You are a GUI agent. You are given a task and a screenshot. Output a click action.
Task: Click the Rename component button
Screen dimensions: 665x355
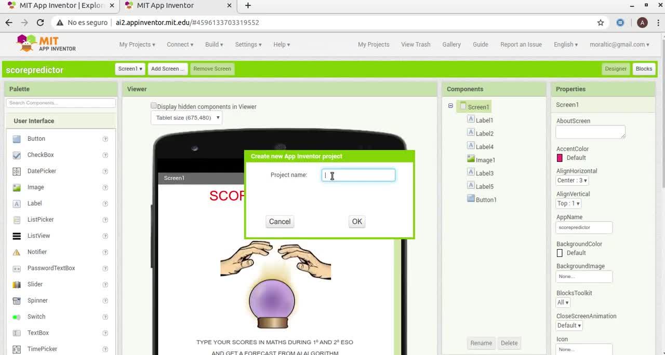pos(481,343)
